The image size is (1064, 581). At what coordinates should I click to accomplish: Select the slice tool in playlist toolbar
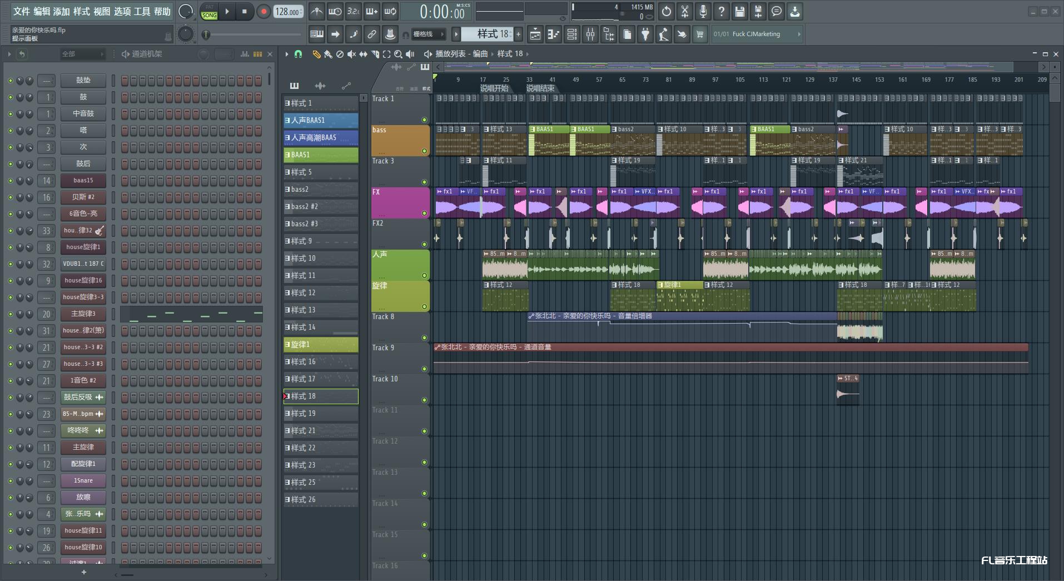[375, 54]
